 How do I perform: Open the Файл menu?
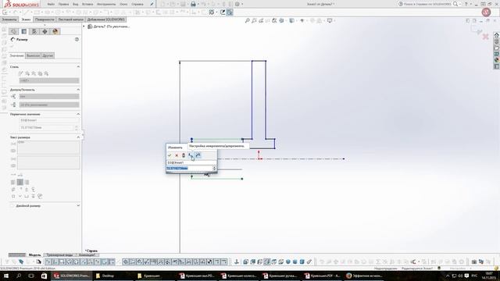click(x=51, y=4)
